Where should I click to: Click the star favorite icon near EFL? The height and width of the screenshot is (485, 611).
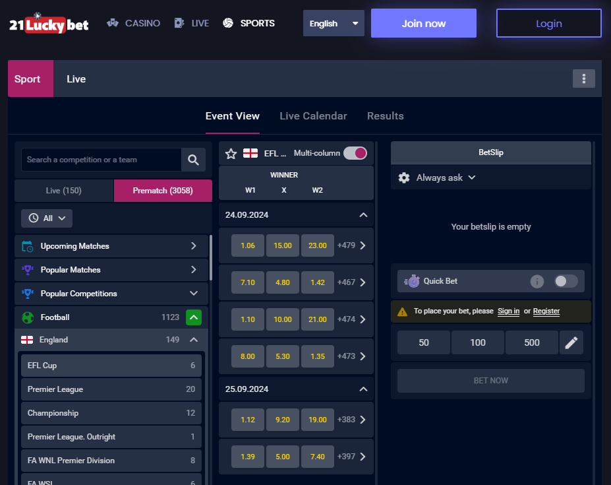[x=230, y=152]
